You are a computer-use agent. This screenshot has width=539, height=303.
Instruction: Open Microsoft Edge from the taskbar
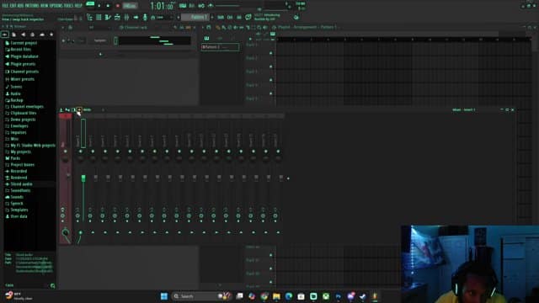tap(289, 296)
